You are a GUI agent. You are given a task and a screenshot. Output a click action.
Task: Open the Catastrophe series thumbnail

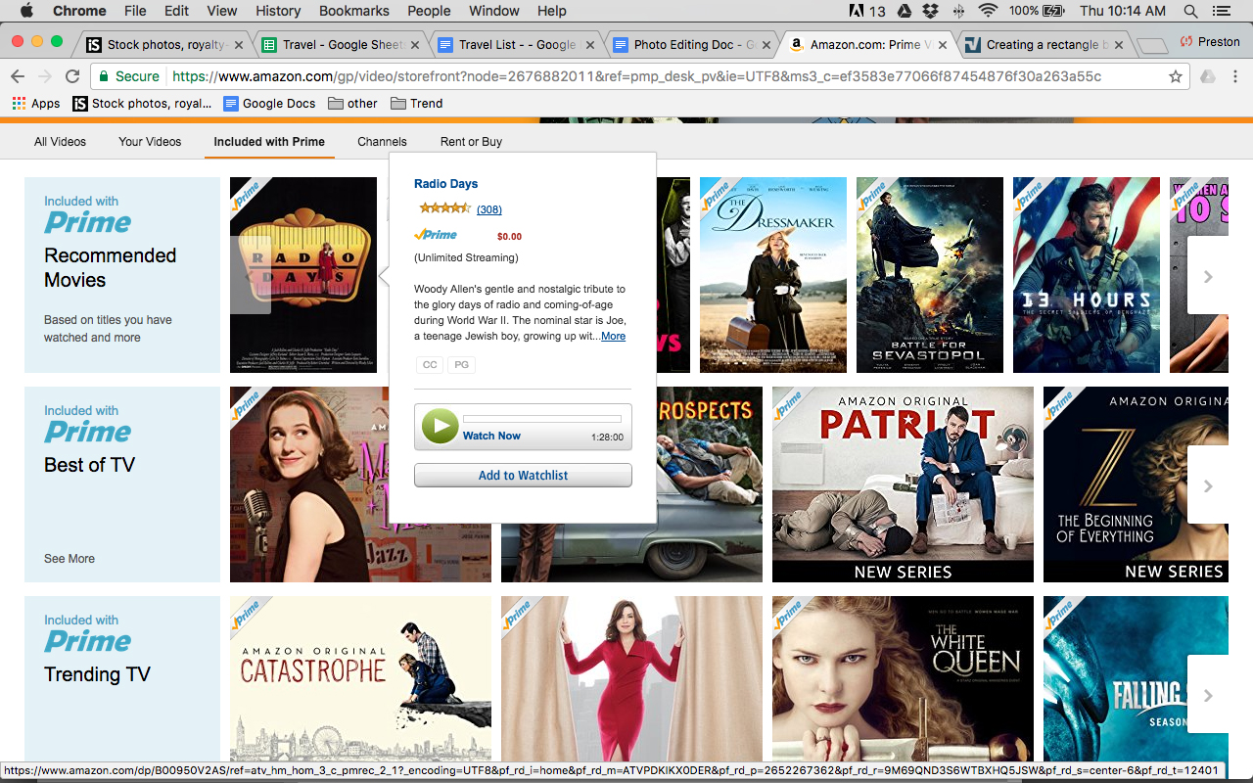pos(360,679)
